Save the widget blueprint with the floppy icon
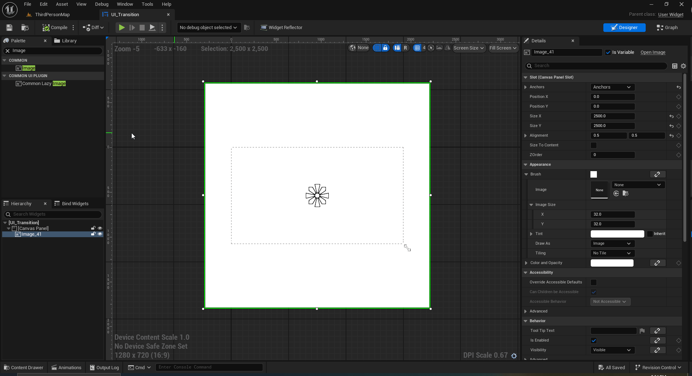This screenshot has width=692, height=376. (x=9, y=28)
